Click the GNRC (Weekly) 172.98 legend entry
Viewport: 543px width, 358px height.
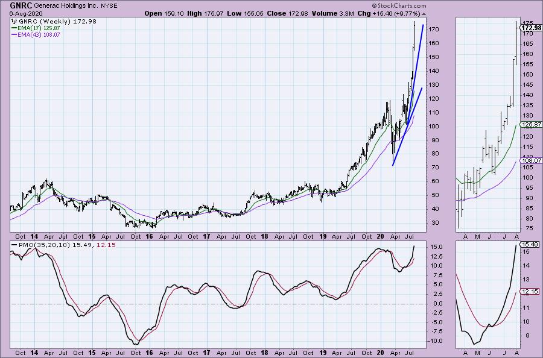tap(57, 22)
